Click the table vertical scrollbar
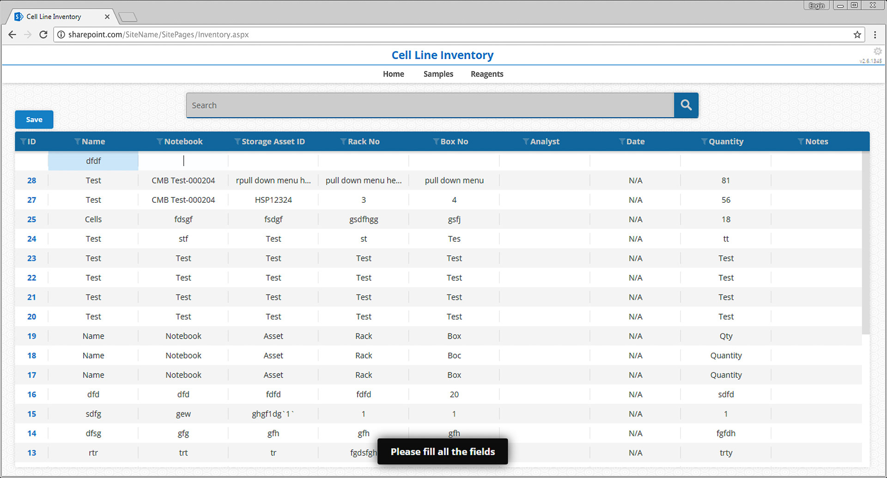887x478 pixels. (866, 243)
